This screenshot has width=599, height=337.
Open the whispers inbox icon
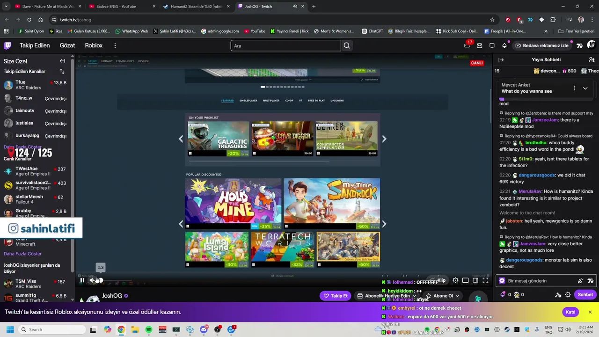click(479, 45)
